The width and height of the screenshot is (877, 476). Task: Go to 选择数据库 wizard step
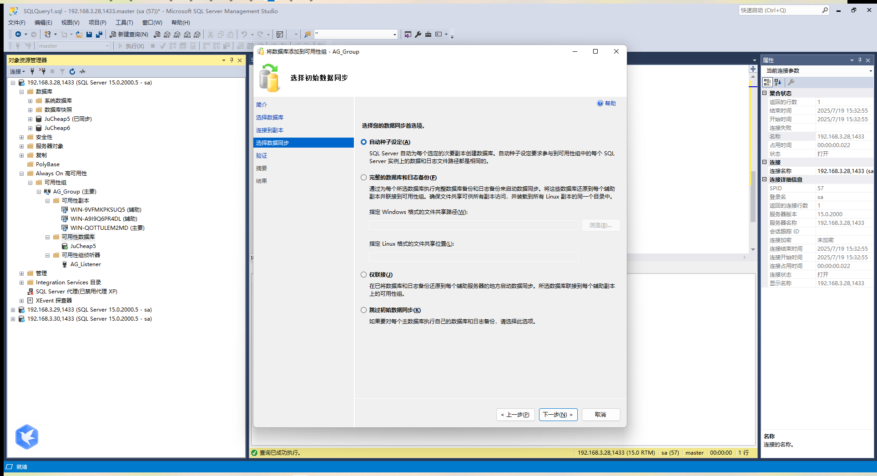(x=270, y=117)
